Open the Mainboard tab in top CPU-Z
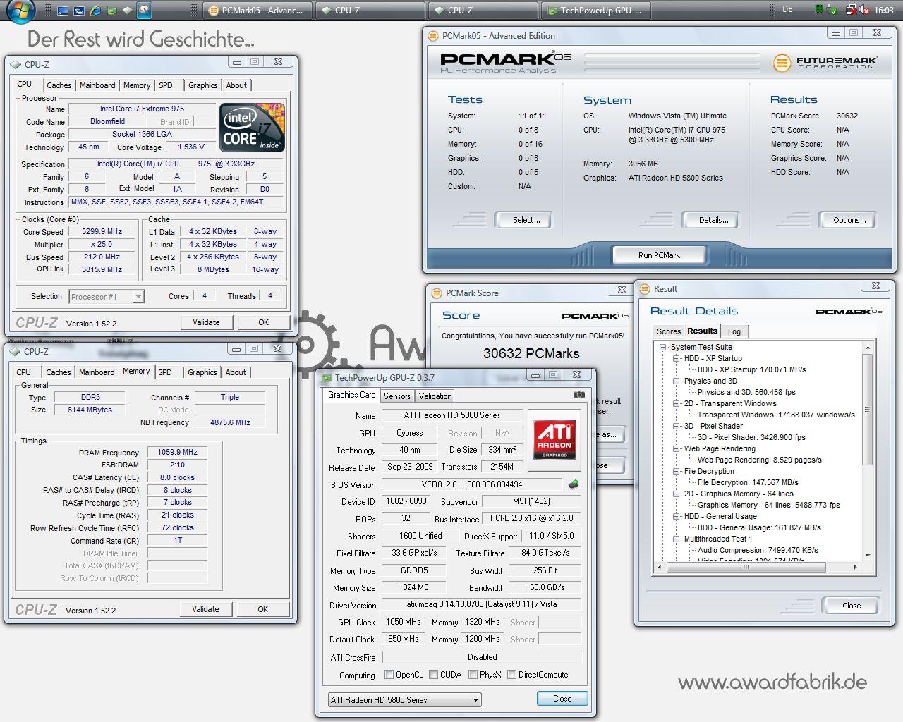903x722 pixels. pyautogui.click(x=97, y=85)
